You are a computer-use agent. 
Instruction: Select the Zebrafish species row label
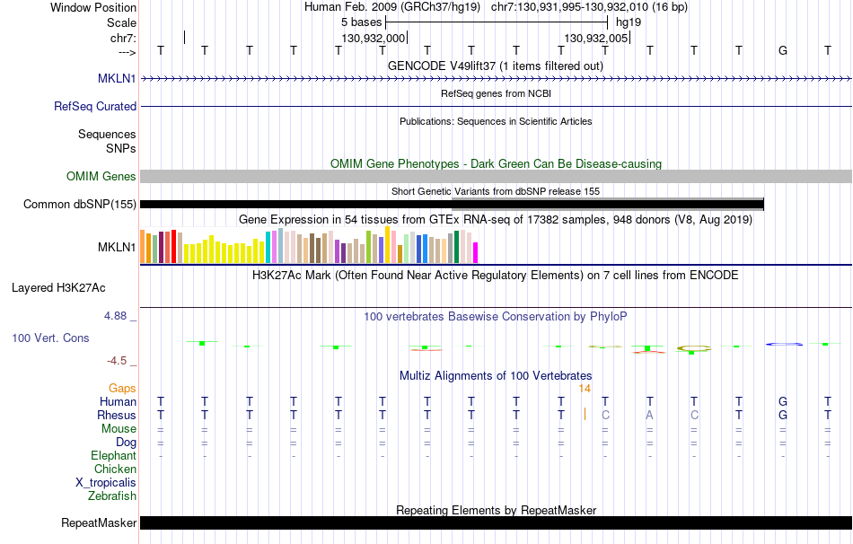(x=112, y=496)
